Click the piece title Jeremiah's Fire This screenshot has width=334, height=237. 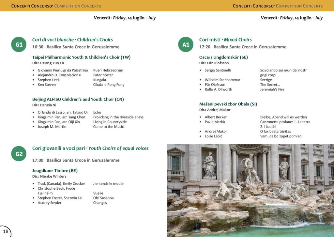tap(272, 89)
